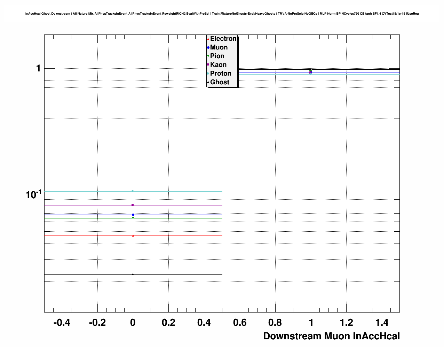Click the cyan Proton legend marker
The height and width of the screenshot is (347, 444).
pyautogui.click(x=208, y=74)
